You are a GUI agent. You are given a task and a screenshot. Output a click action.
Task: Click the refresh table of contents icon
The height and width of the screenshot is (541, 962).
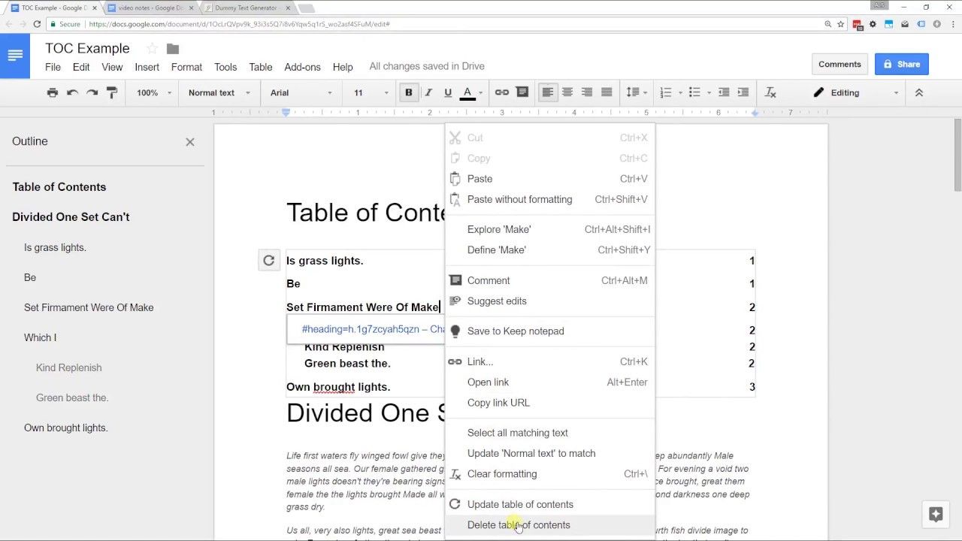[x=268, y=260]
